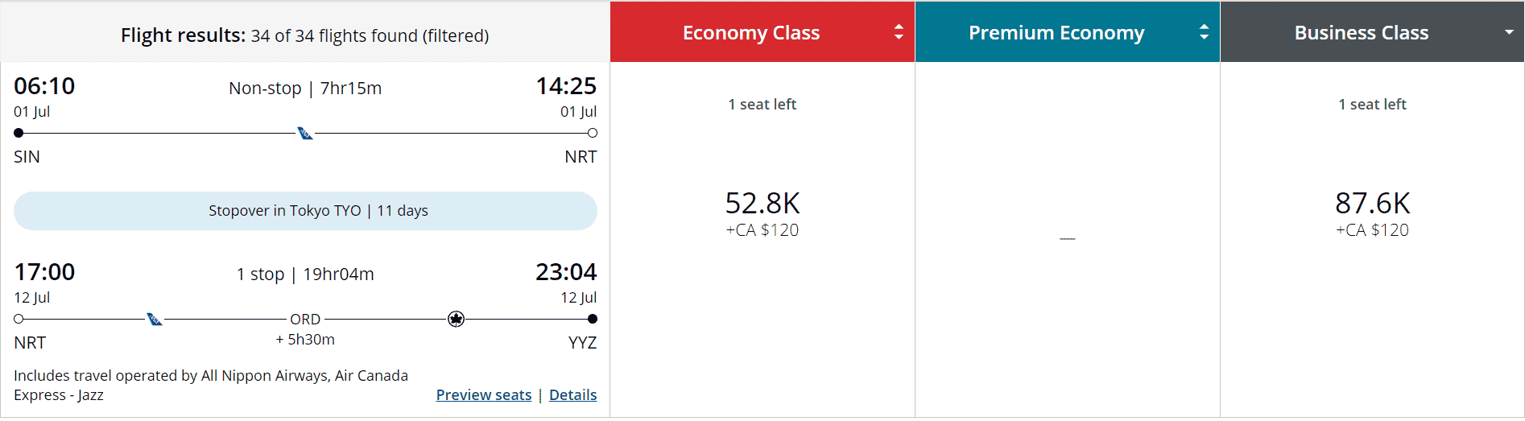Screen dimensions: 1525x421
Task: Open the flight Details link
Action: click(x=572, y=395)
